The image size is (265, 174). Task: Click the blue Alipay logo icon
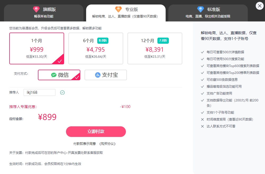[x=98, y=75]
